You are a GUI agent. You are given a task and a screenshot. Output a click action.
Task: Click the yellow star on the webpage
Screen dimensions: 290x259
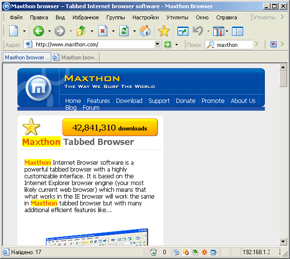pos(31,127)
